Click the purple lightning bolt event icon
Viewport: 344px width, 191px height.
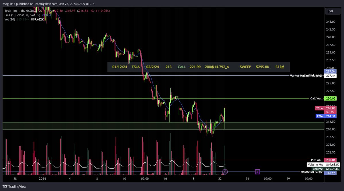(x=225, y=172)
